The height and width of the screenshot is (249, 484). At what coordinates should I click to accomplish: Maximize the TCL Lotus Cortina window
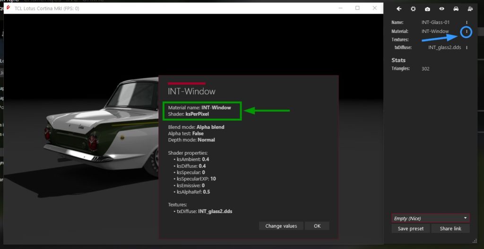coord(357,8)
